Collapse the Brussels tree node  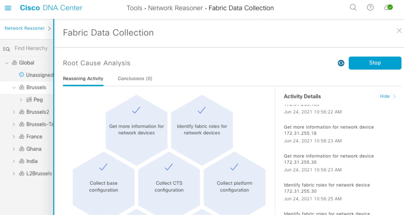(14, 87)
